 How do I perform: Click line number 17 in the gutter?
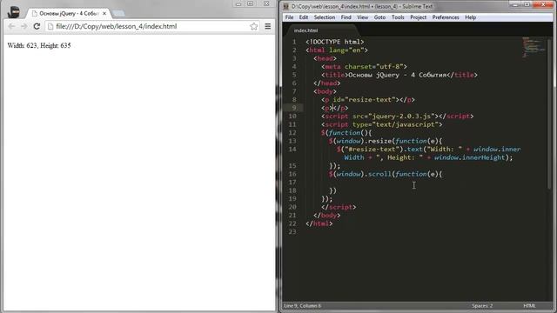click(292, 183)
